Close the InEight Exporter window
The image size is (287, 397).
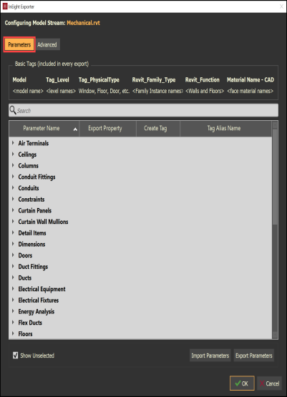coord(281,6)
